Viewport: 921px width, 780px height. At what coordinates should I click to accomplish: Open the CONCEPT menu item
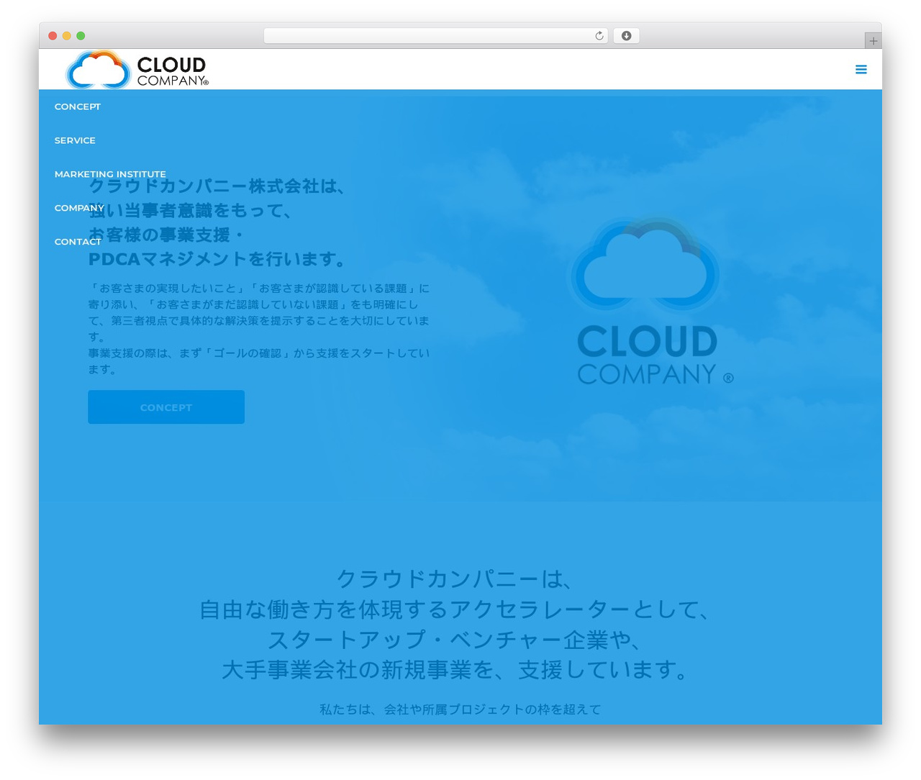click(x=78, y=106)
